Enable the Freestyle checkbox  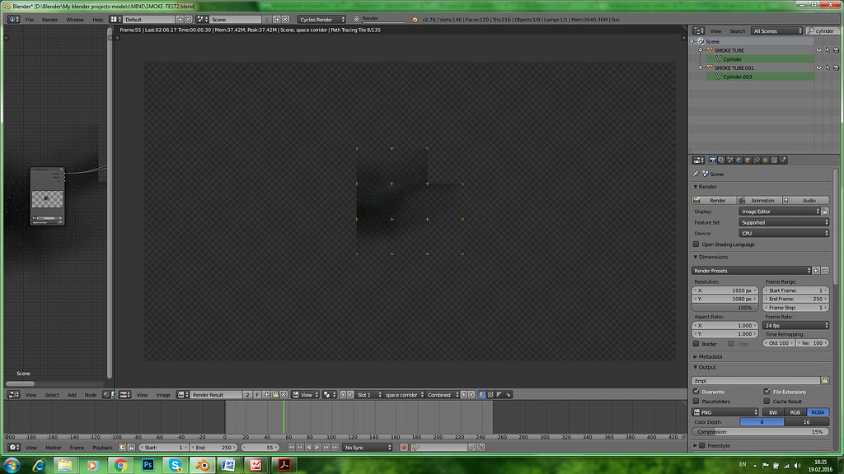(702, 445)
